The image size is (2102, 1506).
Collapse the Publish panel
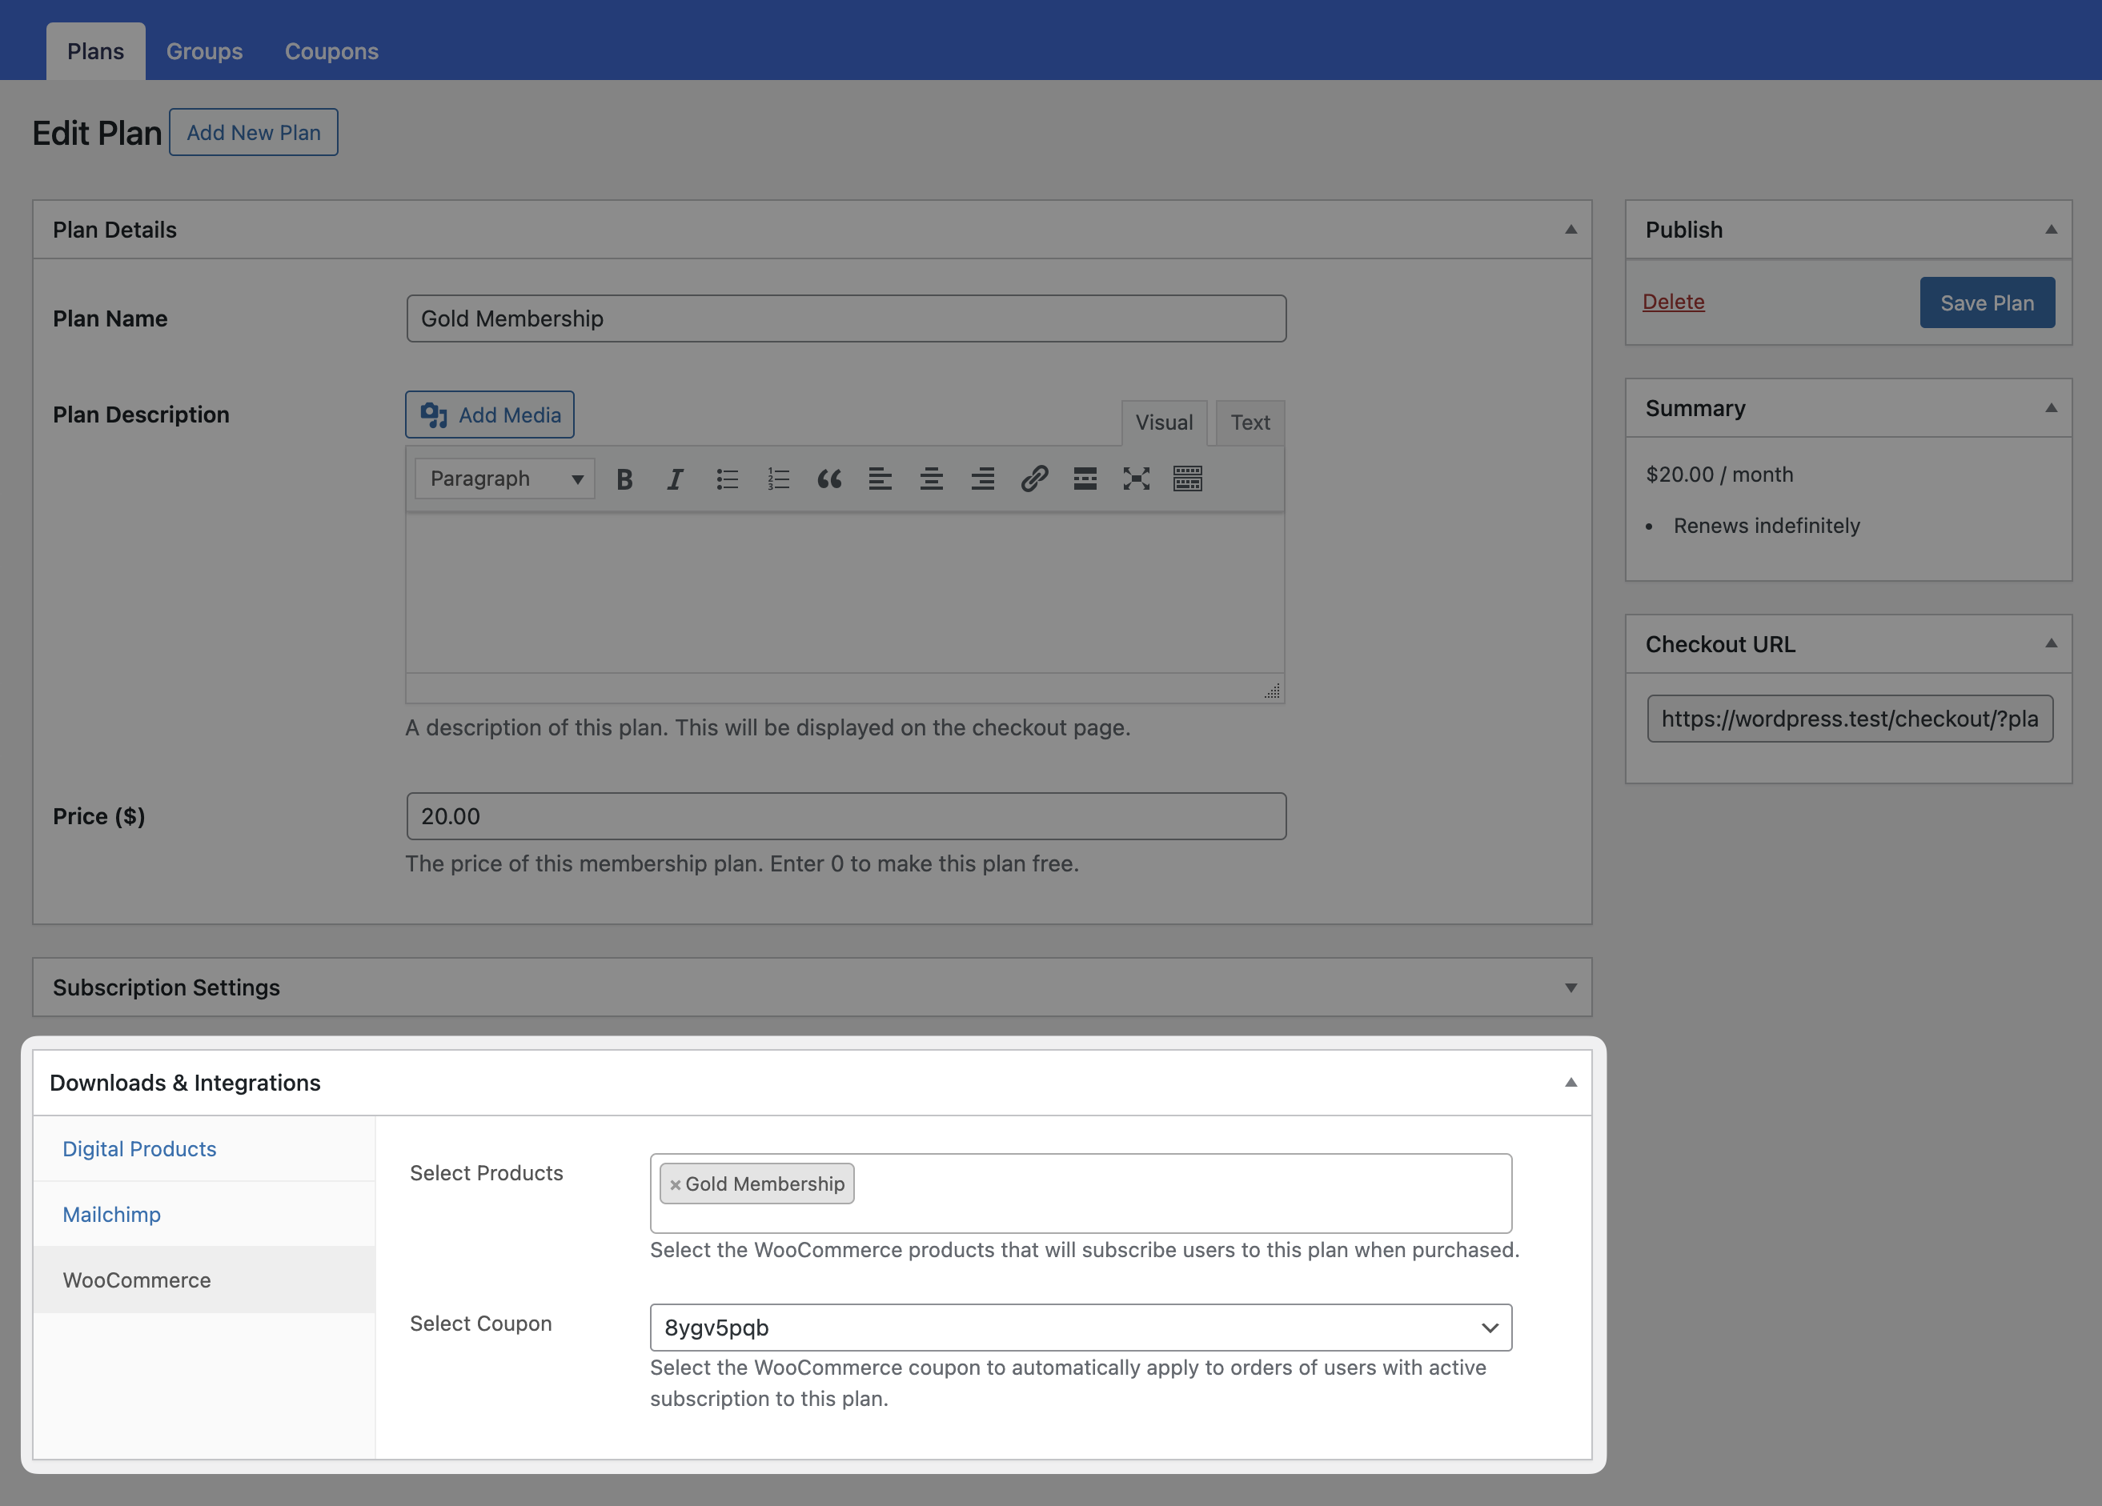pyautogui.click(x=2051, y=230)
